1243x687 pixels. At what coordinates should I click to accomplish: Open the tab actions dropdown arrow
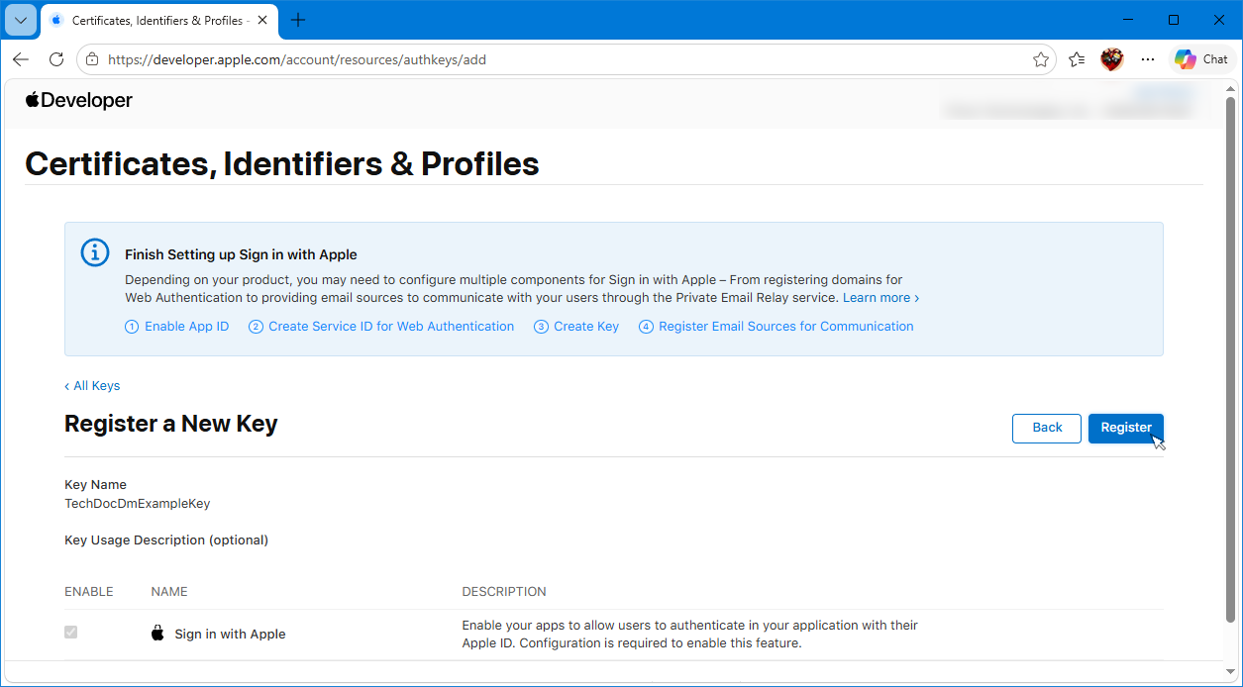tap(20, 20)
